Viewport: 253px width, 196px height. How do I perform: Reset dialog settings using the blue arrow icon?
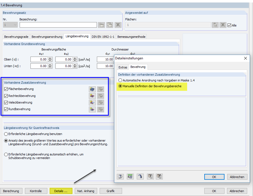click(x=140, y=176)
